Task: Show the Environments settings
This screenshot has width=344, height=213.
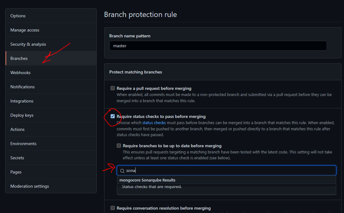Action: (x=23, y=144)
